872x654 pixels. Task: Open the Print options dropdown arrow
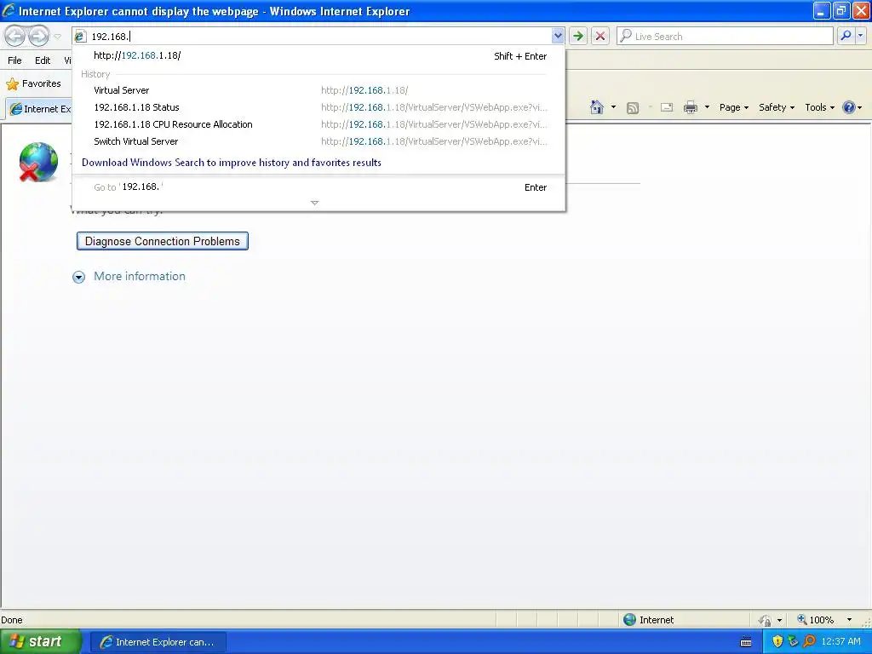click(707, 107)
